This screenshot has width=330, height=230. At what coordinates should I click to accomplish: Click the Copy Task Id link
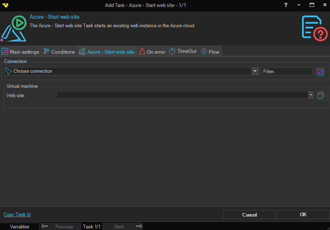point(17,215)
